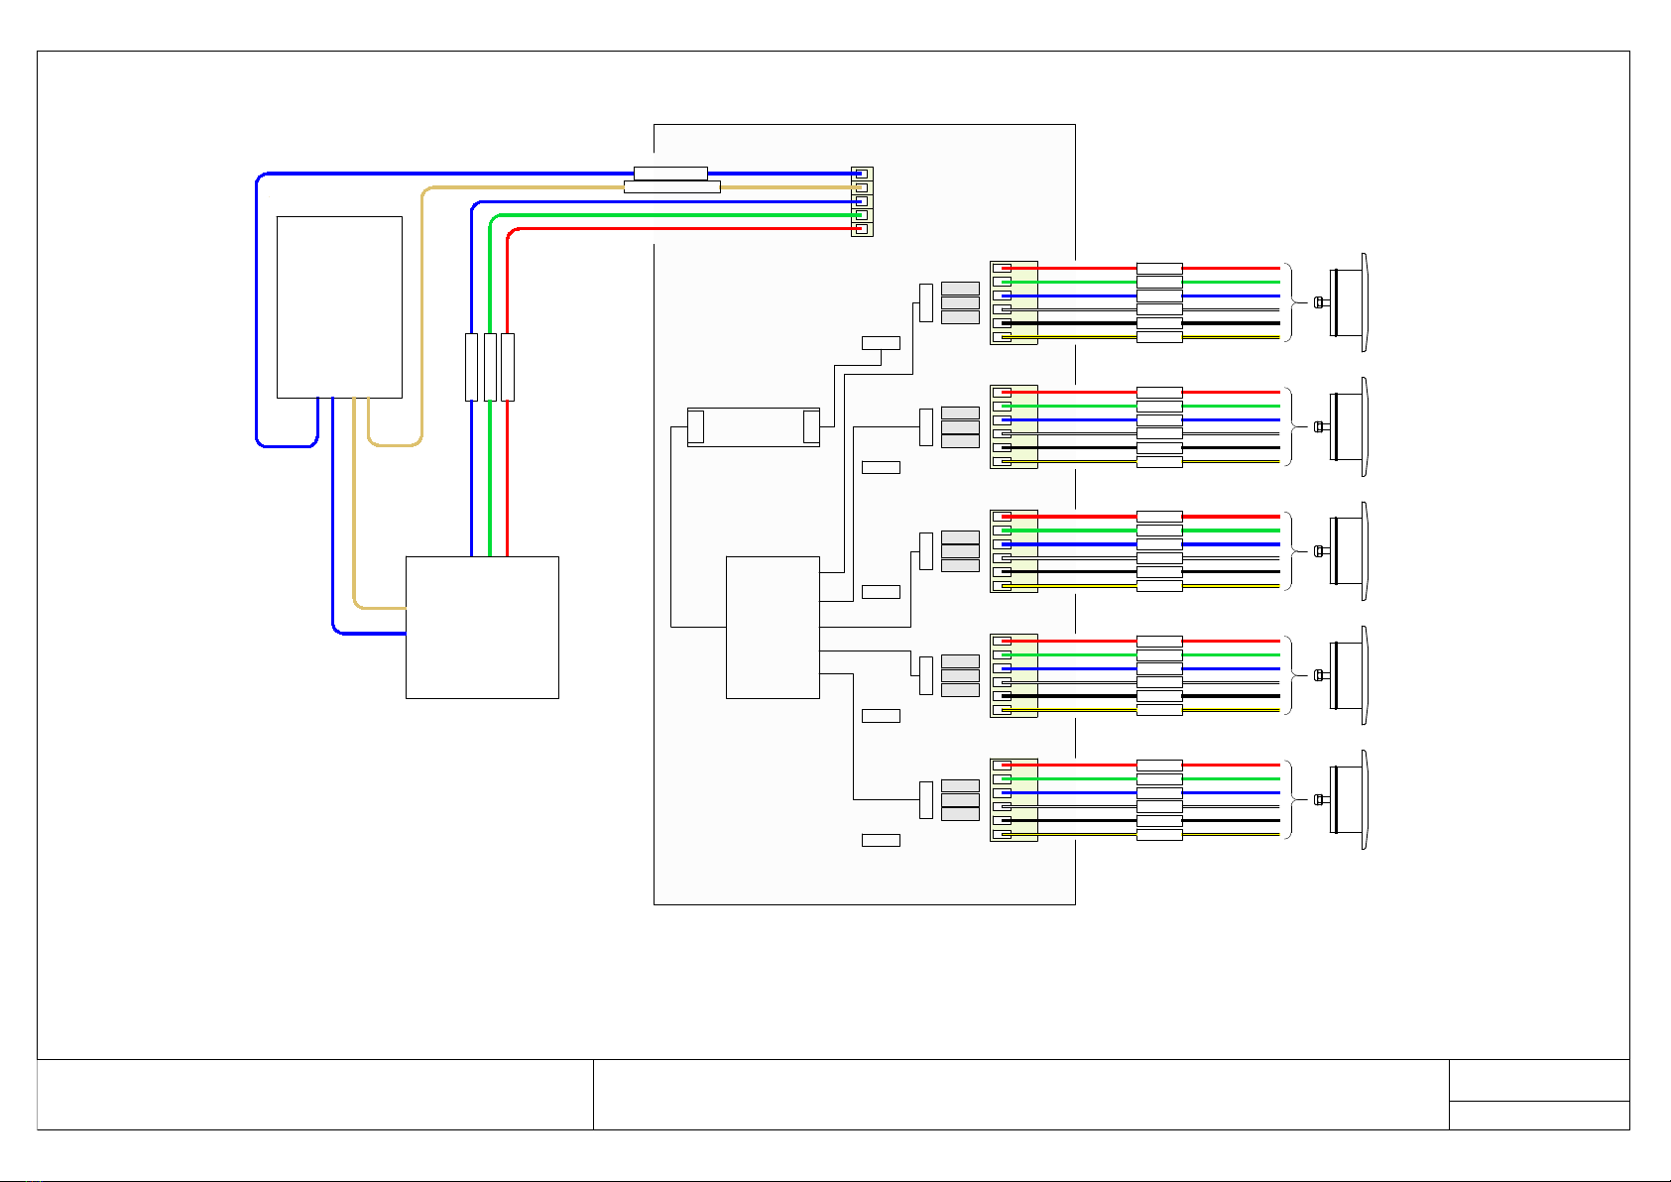This screenshot has width=1671, height=1182.
Task: Click the label sleeve on the vertical green wire
Action: 490,367
